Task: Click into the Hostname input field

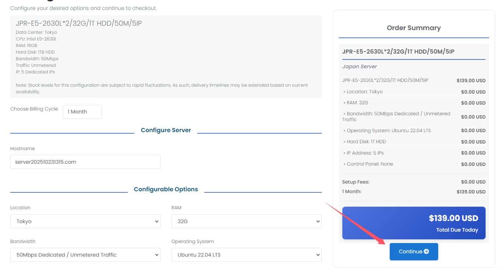Action: pos(85,162)
